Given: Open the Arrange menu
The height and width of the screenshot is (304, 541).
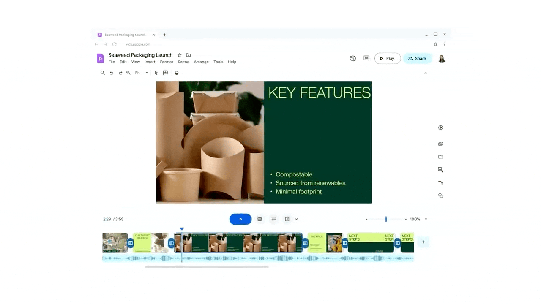Looking at the screenshot, I should 201,62.
